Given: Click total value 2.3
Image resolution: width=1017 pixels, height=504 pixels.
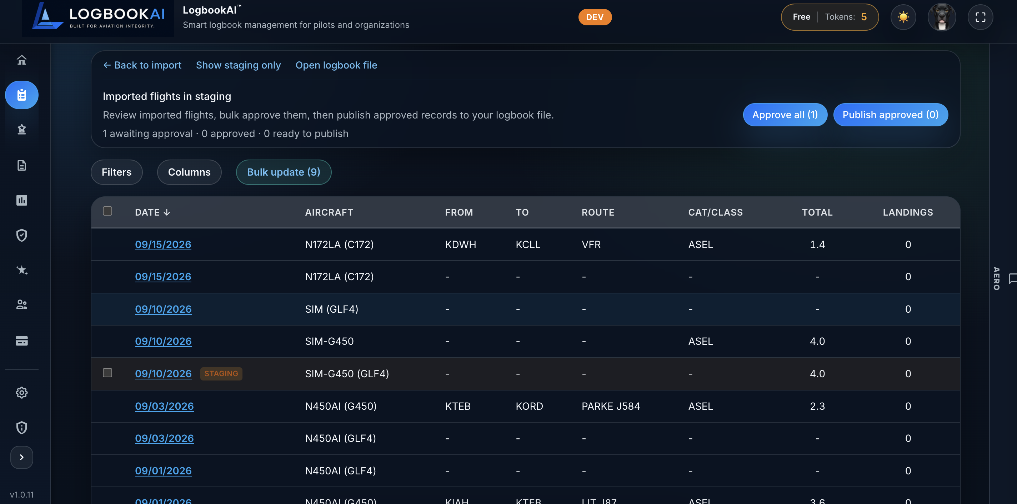Looking at the screenshot, I should pos(817,406).
